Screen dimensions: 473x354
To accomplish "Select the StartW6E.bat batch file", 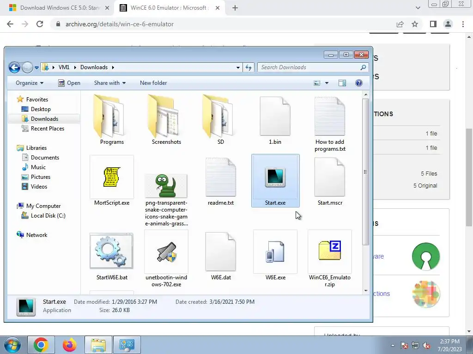I will click(112, 256).
